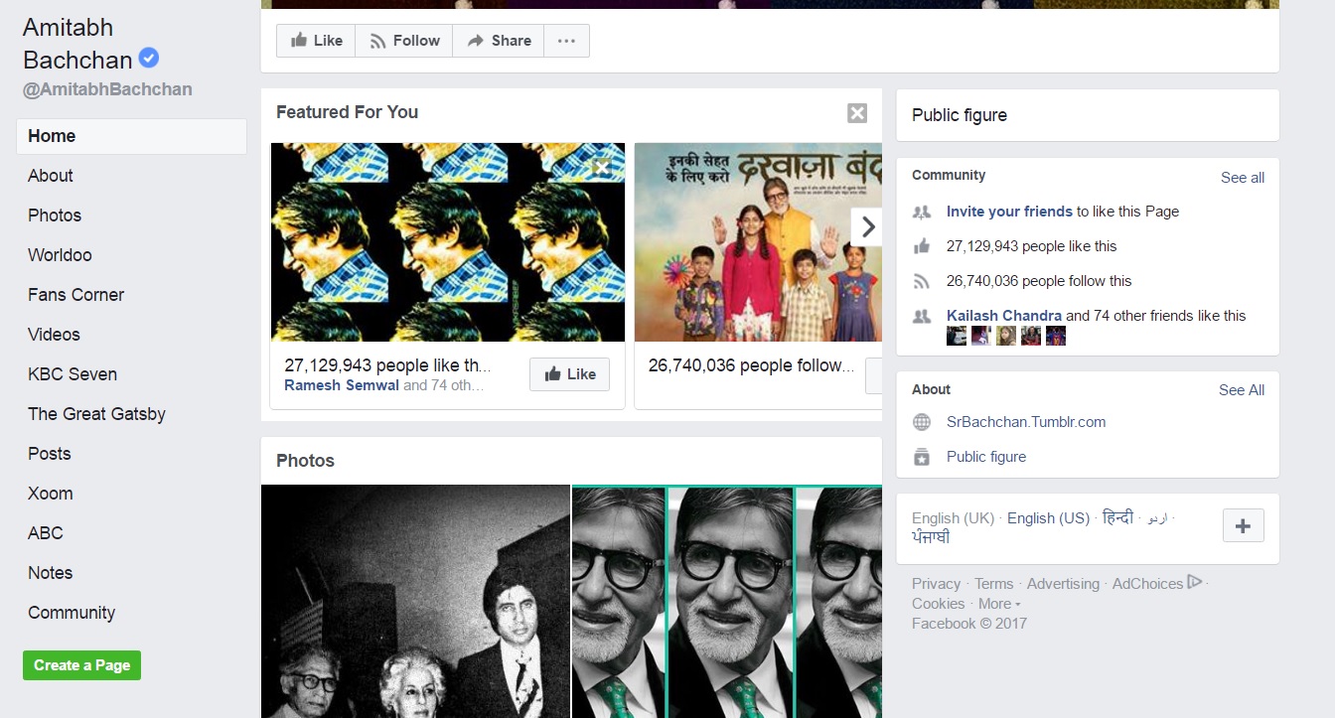1335x718 pixels.
Task: Open KBC Seven in the sidebar
Action: (73, 374)
